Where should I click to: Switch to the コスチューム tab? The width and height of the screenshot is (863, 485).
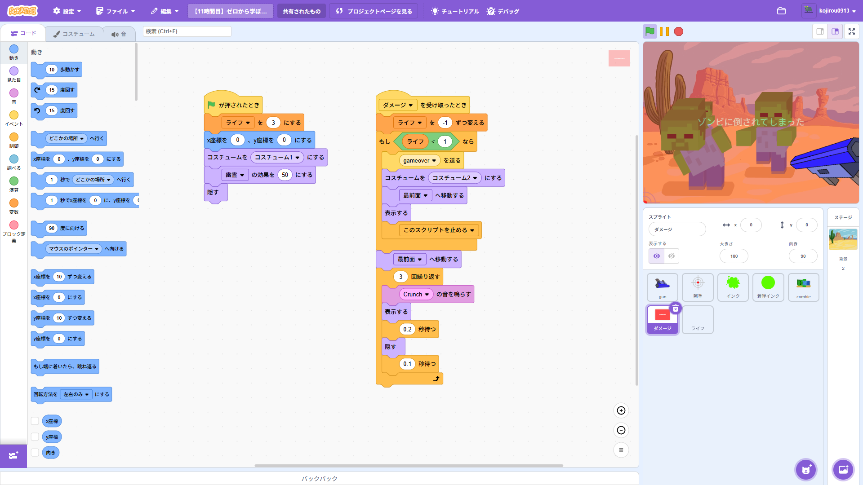point(74,34)
